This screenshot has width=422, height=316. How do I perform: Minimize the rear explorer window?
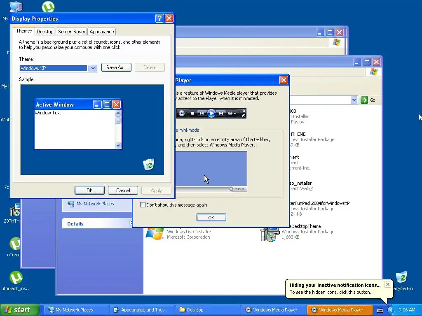[320, 33]
